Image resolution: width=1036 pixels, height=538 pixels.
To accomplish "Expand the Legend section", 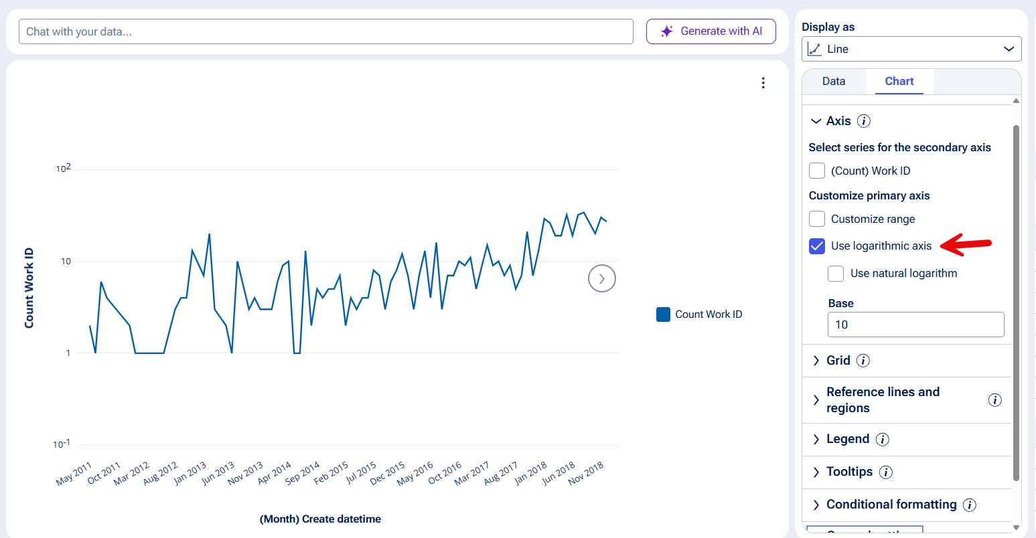I will (x=816, y=440).
